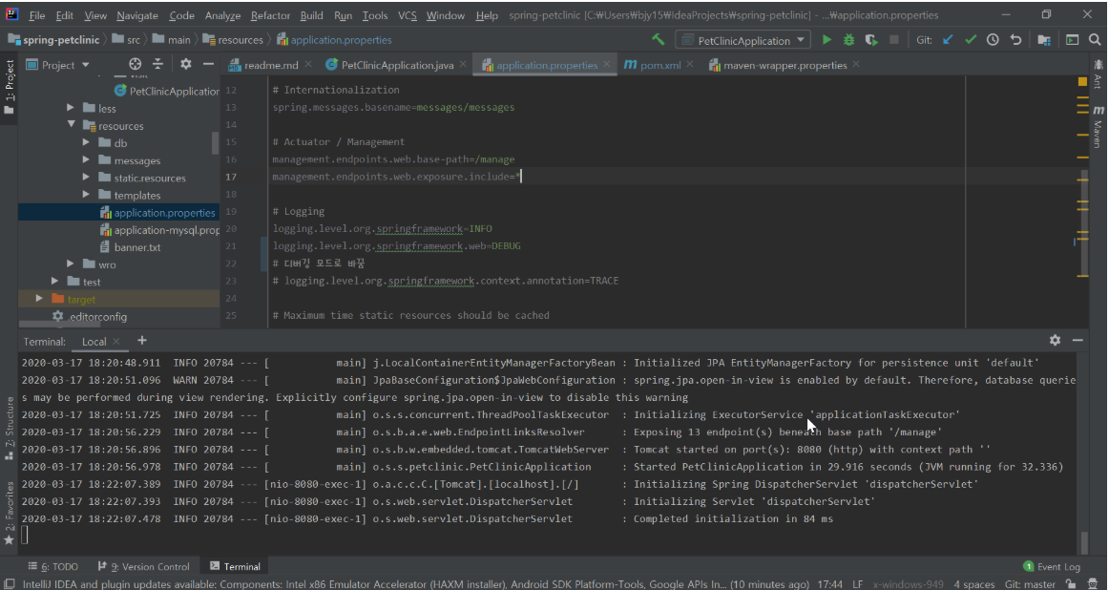Open the 6: TODO tool window

coord(53,567)
